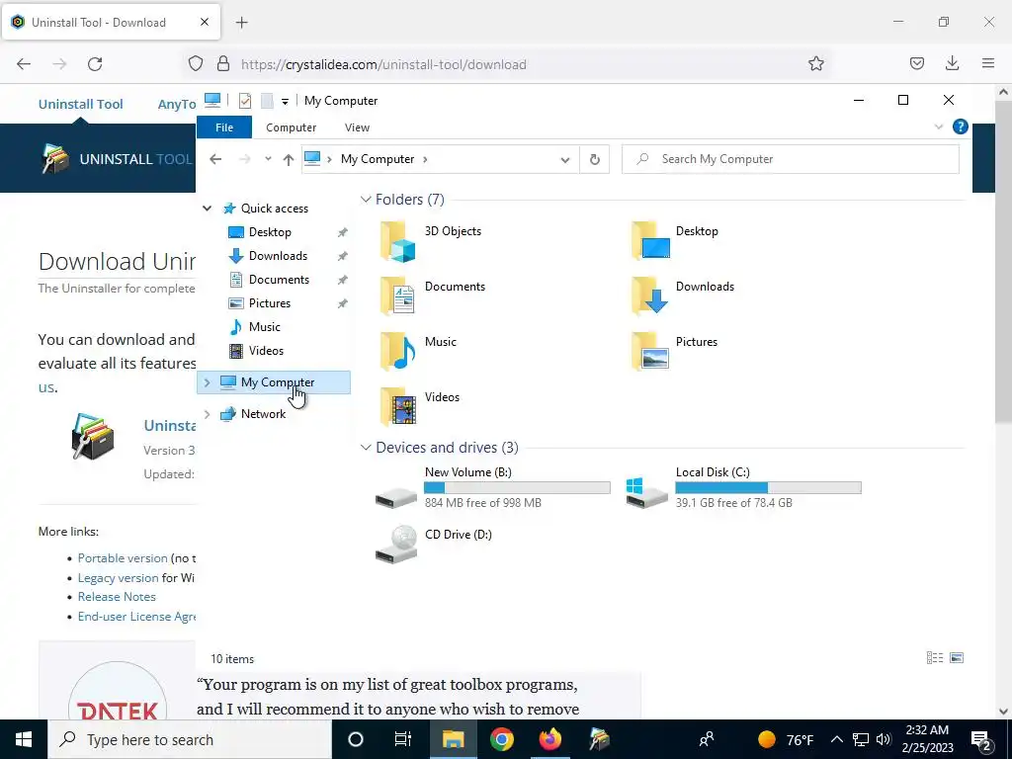The width and height of the screenshot is (1012, 759).
Task: Click New folder icon in Explorer title bar
Action: pos(267,101)
